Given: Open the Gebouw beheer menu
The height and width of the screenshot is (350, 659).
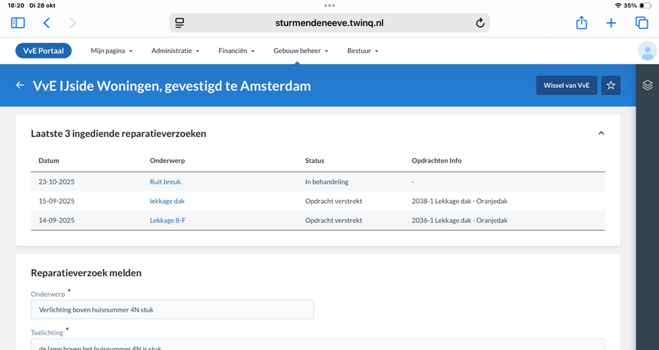Looking at the screenshot, I should (301, 50).
